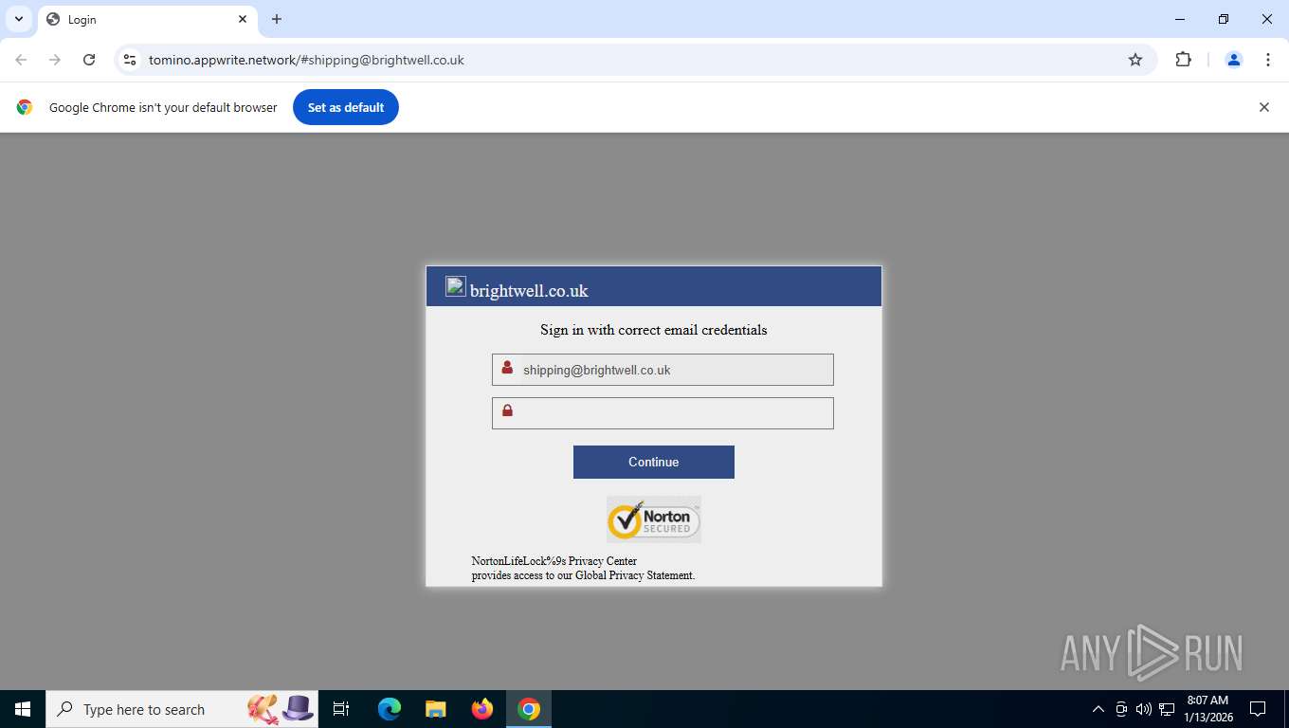1289x728 pixels.
Task: Open site information icon in address bar
Action: (x=130, y=60)
